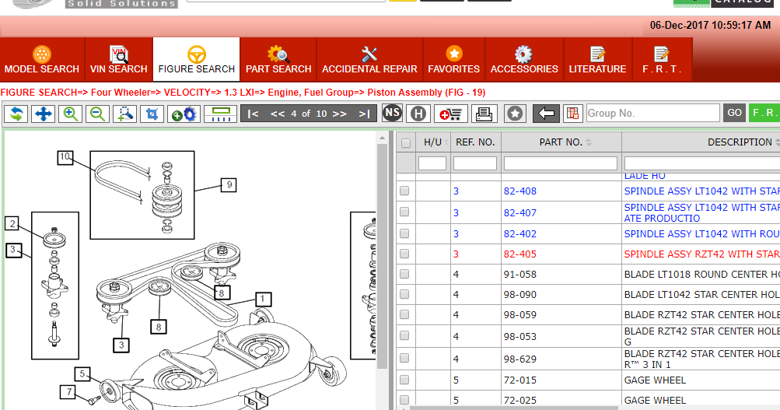Viewport: 780px width, 410px height.
Task: Jump to the last figure page
Action: click(x=365, y=114)
